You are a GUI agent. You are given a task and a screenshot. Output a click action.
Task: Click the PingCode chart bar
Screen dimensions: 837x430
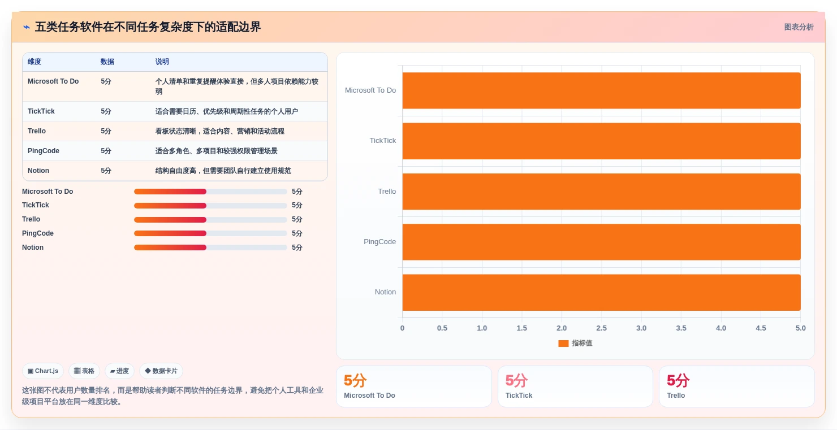601,242
